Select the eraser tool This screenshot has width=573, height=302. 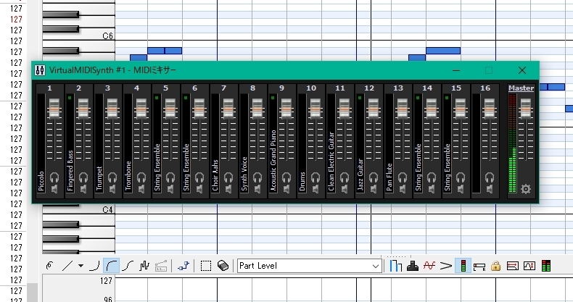223,266
